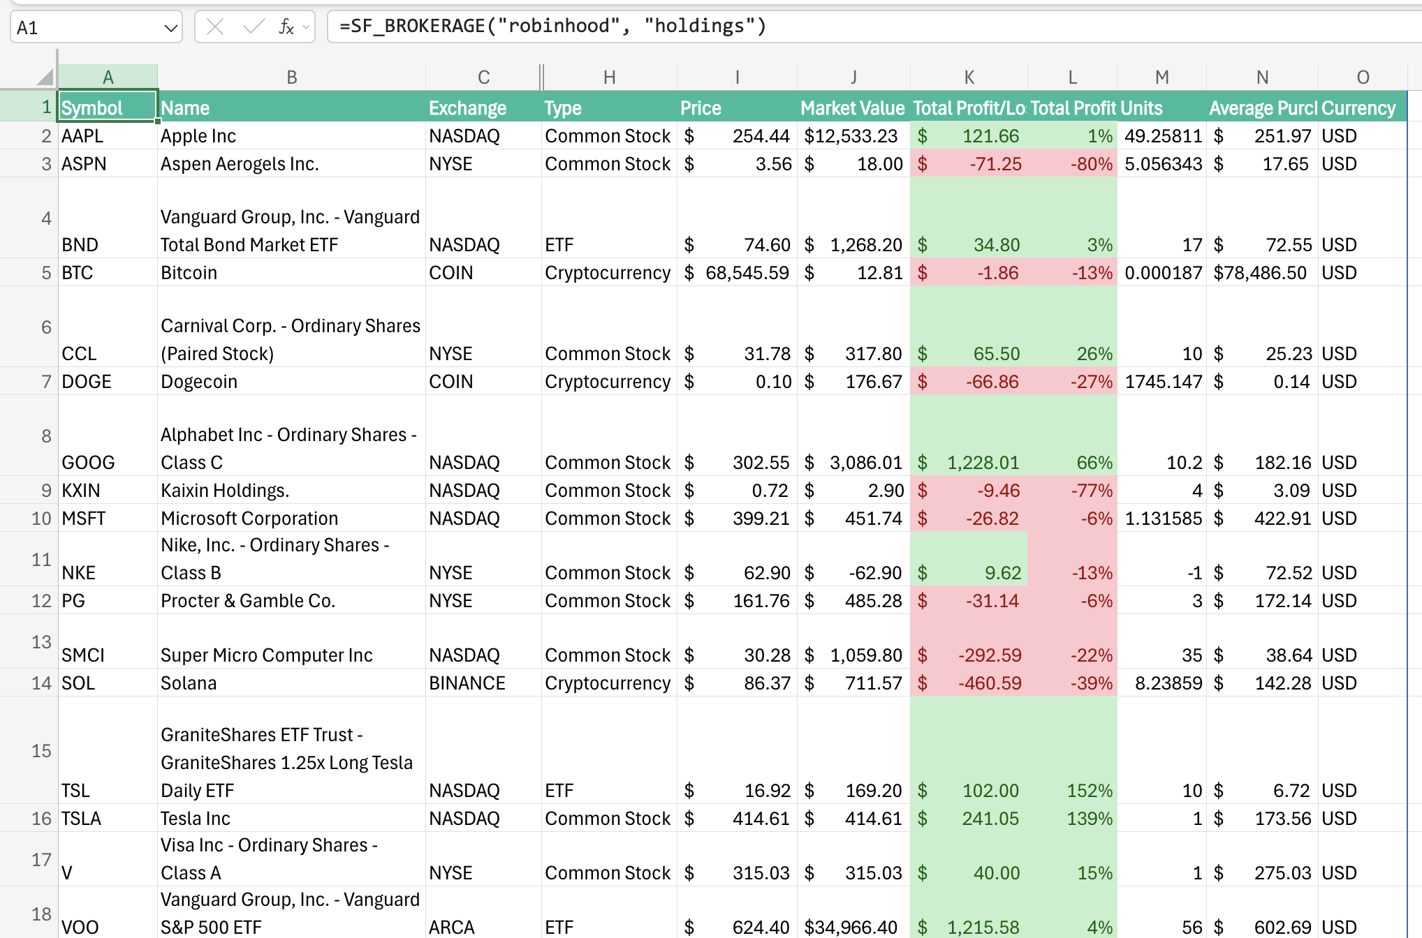1422x938 pixels.
Task: Click the VOO symbol cell in row 18
Action: tap(108, 927)
